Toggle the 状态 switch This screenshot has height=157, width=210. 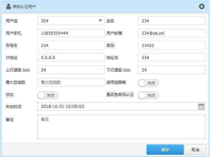[x=48, y=95]
